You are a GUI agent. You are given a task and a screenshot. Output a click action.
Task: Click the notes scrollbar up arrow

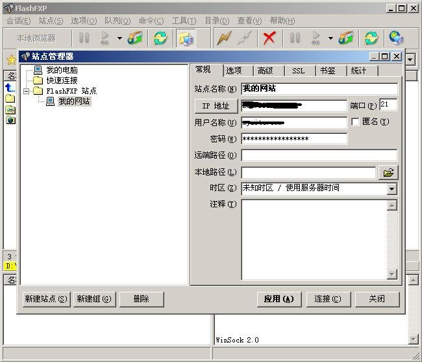tap(392, 205)
